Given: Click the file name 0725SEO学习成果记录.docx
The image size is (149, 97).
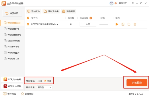Looking at the screenshot, I should click(44, 24).
